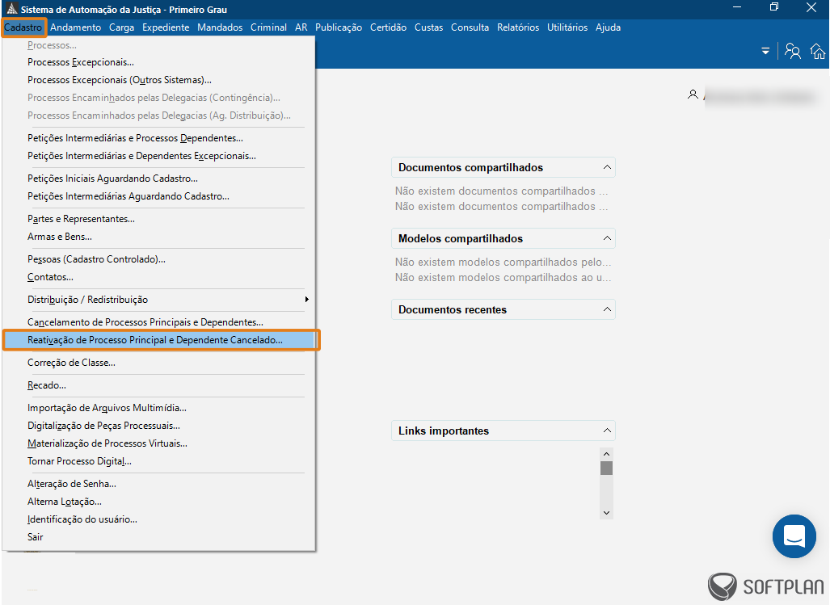This screenshot has height=605, width=830.
Task: Collapse the Documentos recentes panel
Action: point(607,310)
